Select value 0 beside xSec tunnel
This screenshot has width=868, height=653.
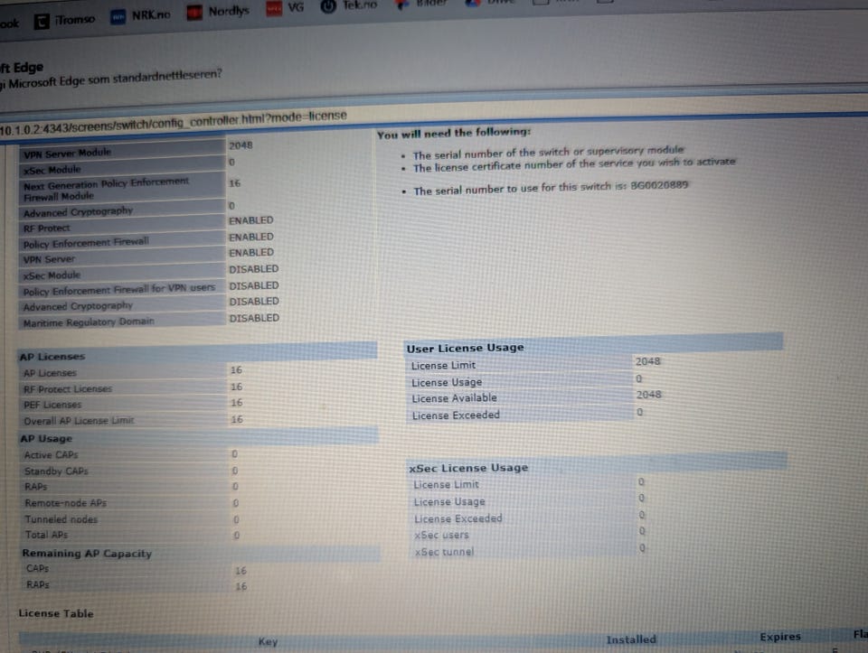pos(642,548)
